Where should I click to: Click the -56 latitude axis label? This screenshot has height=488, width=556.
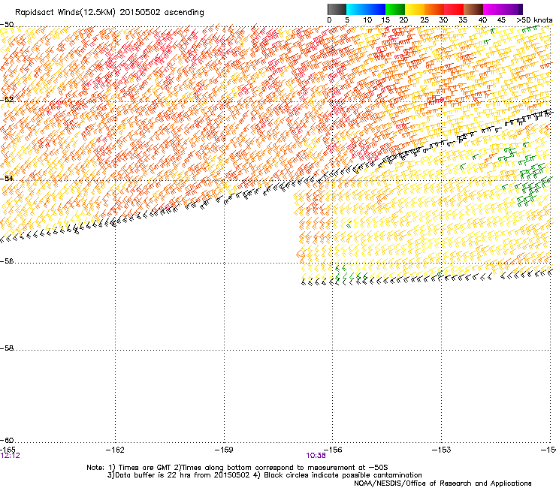pos(7,261)
